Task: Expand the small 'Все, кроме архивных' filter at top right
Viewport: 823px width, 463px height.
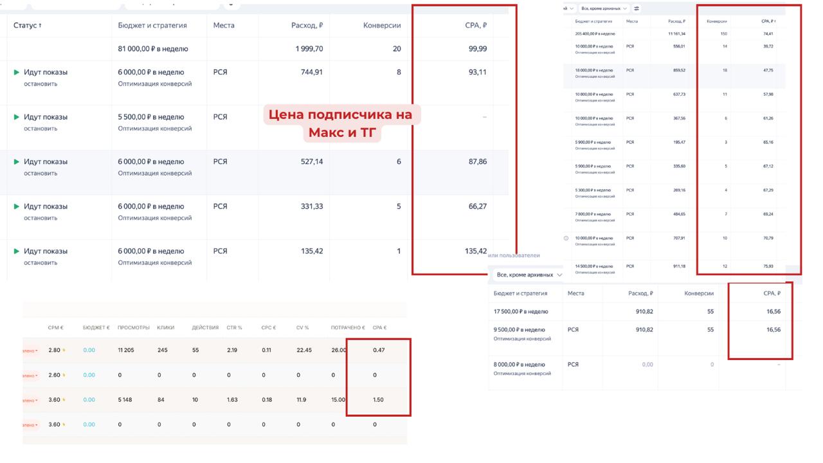Action: tap(604, 8)
